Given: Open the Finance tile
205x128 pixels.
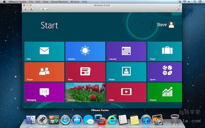Looking at the screenshot, I should [x=165, y=92].
